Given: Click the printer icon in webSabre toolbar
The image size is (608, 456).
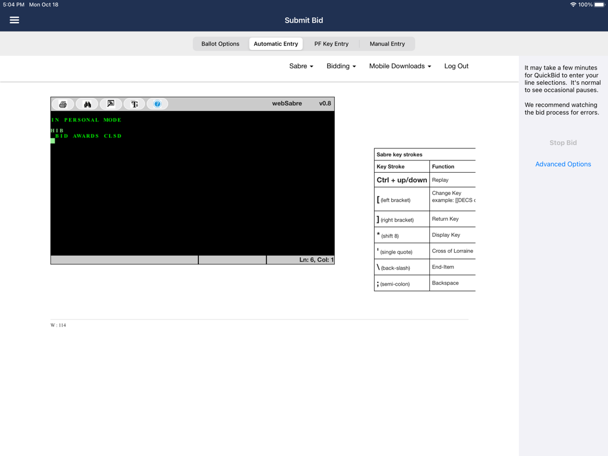Looking at the screenshot, I should coord(63,104).
